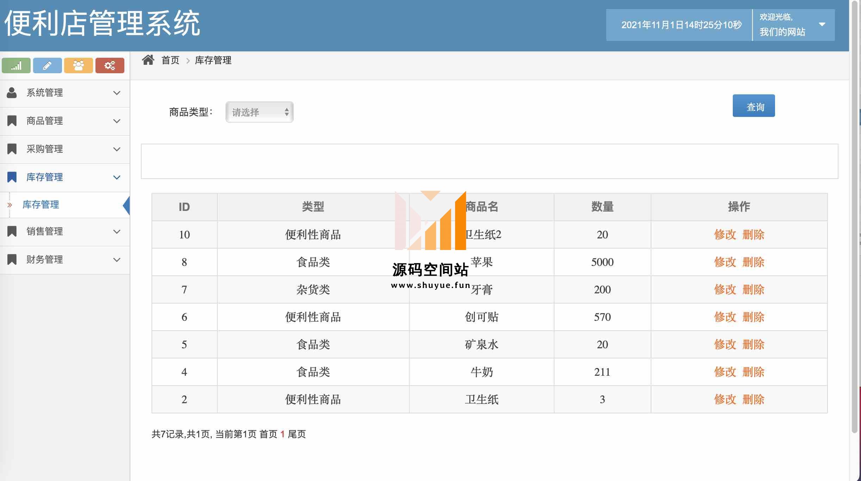The height and width of the screenshot is (481, 861).
Task: Click the 数量 column header
Action: pyautogui.click(x=602, y=207)
